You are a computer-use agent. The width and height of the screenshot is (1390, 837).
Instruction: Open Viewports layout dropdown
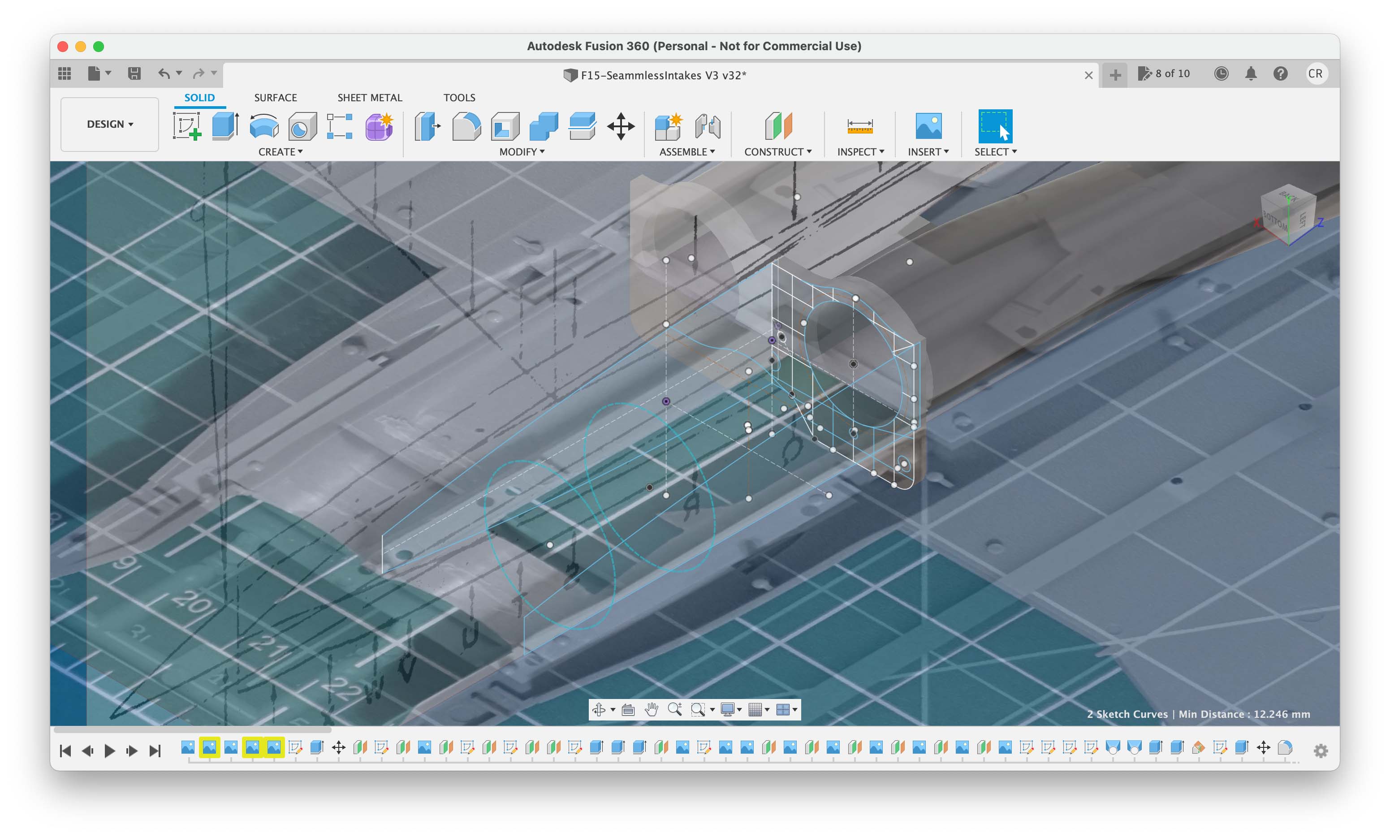[786, 710]
